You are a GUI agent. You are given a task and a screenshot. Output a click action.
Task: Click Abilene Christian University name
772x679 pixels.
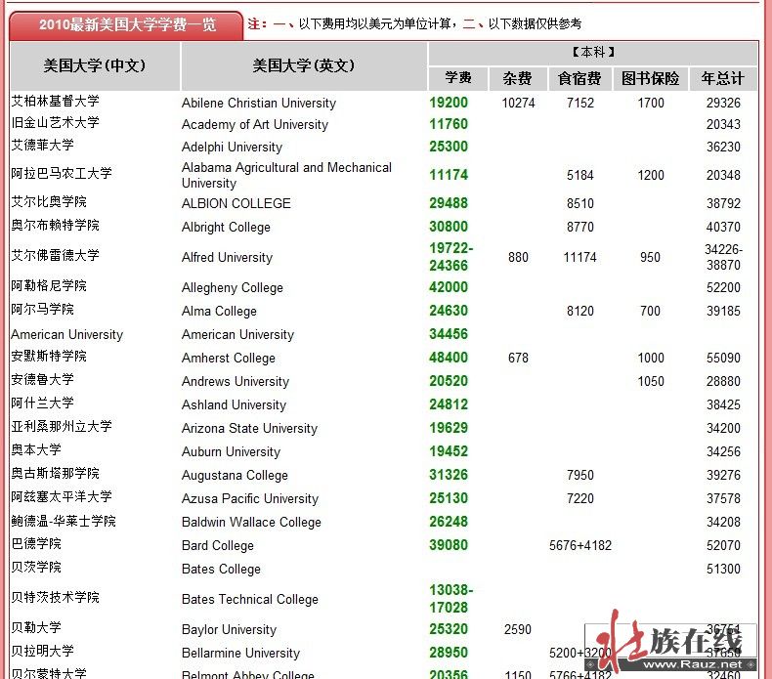tap(259, 103)
